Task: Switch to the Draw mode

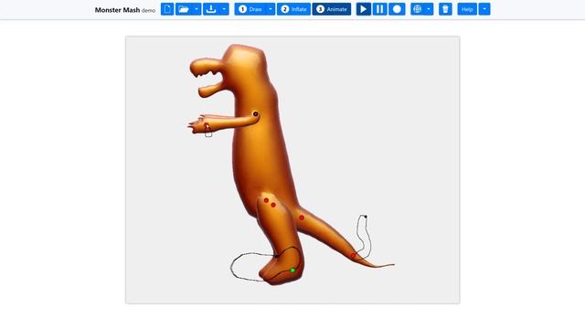Action: 250,9
